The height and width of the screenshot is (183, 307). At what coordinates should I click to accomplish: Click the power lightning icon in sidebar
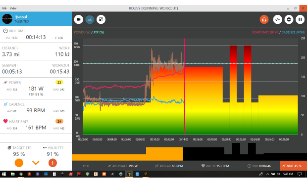[5, 82]
